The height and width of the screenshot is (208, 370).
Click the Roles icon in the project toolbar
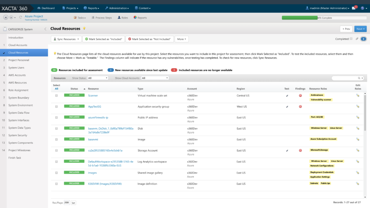120,17
